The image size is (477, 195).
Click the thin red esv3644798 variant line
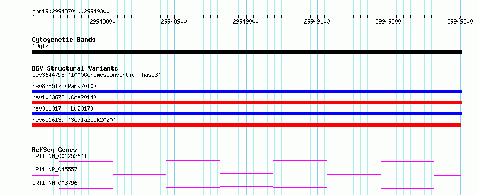(247, 80)
